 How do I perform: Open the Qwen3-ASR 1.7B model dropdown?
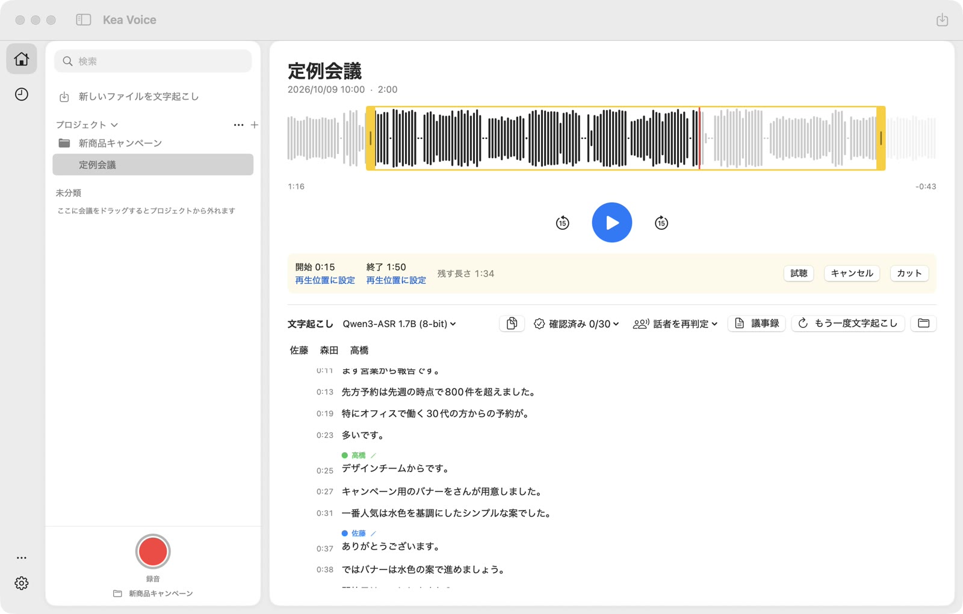point(399,324)
